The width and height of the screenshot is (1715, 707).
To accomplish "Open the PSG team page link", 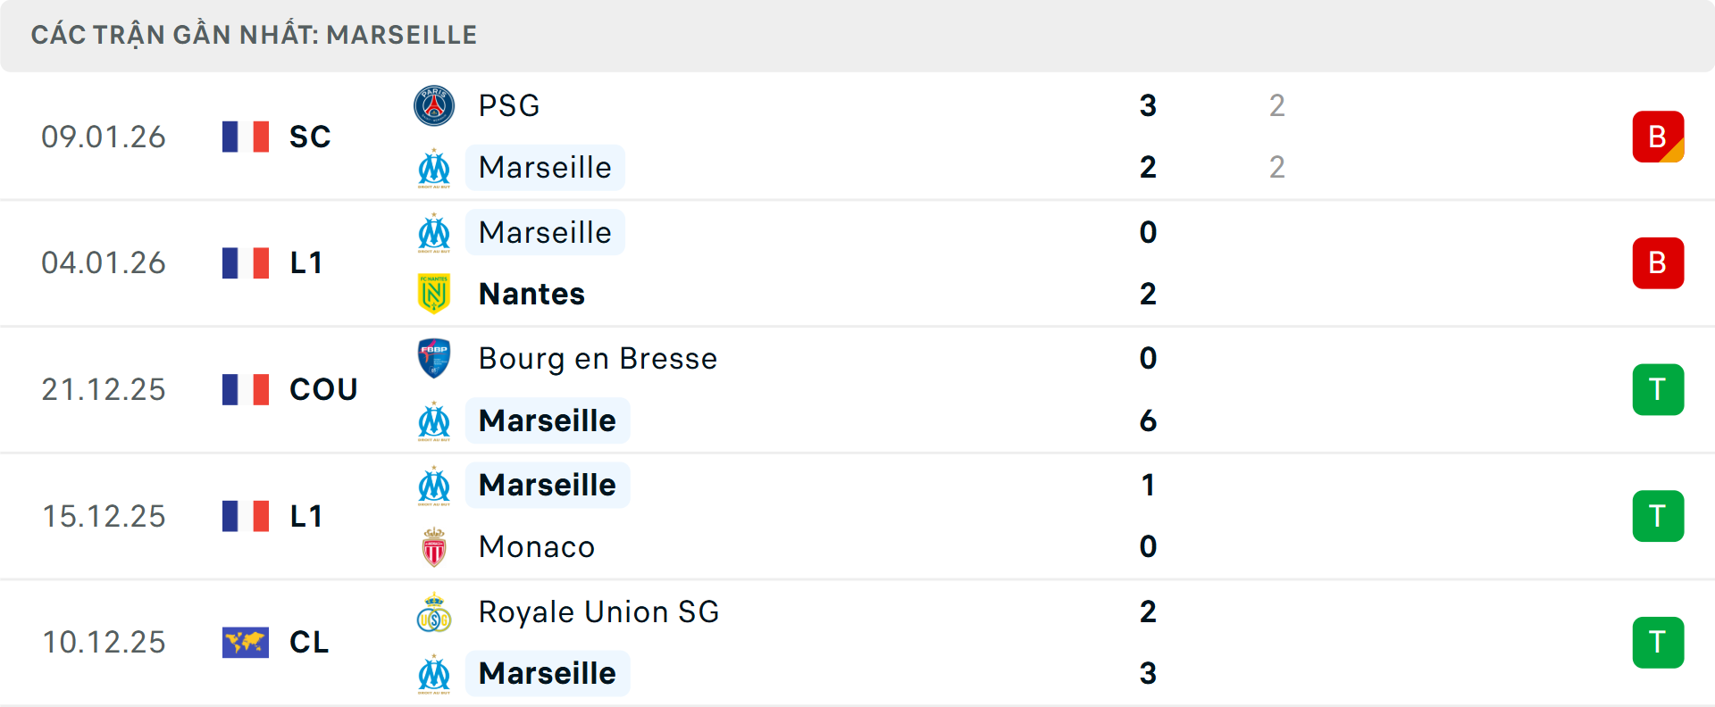I will [x=508, y=105].
